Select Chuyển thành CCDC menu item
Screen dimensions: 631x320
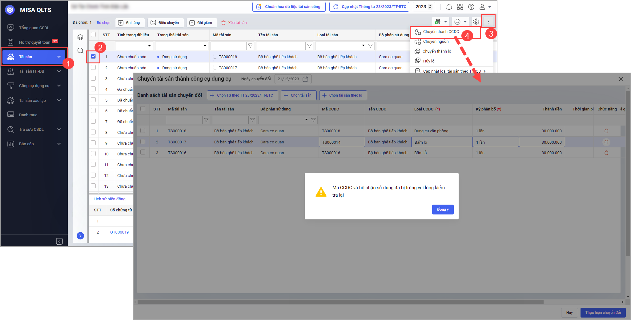441,32
